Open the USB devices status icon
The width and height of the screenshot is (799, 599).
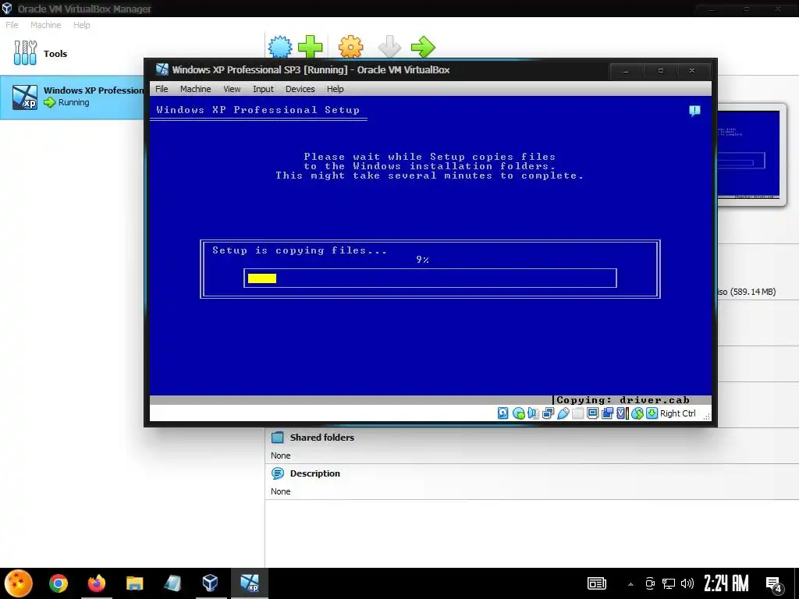[x=563, y=413]
